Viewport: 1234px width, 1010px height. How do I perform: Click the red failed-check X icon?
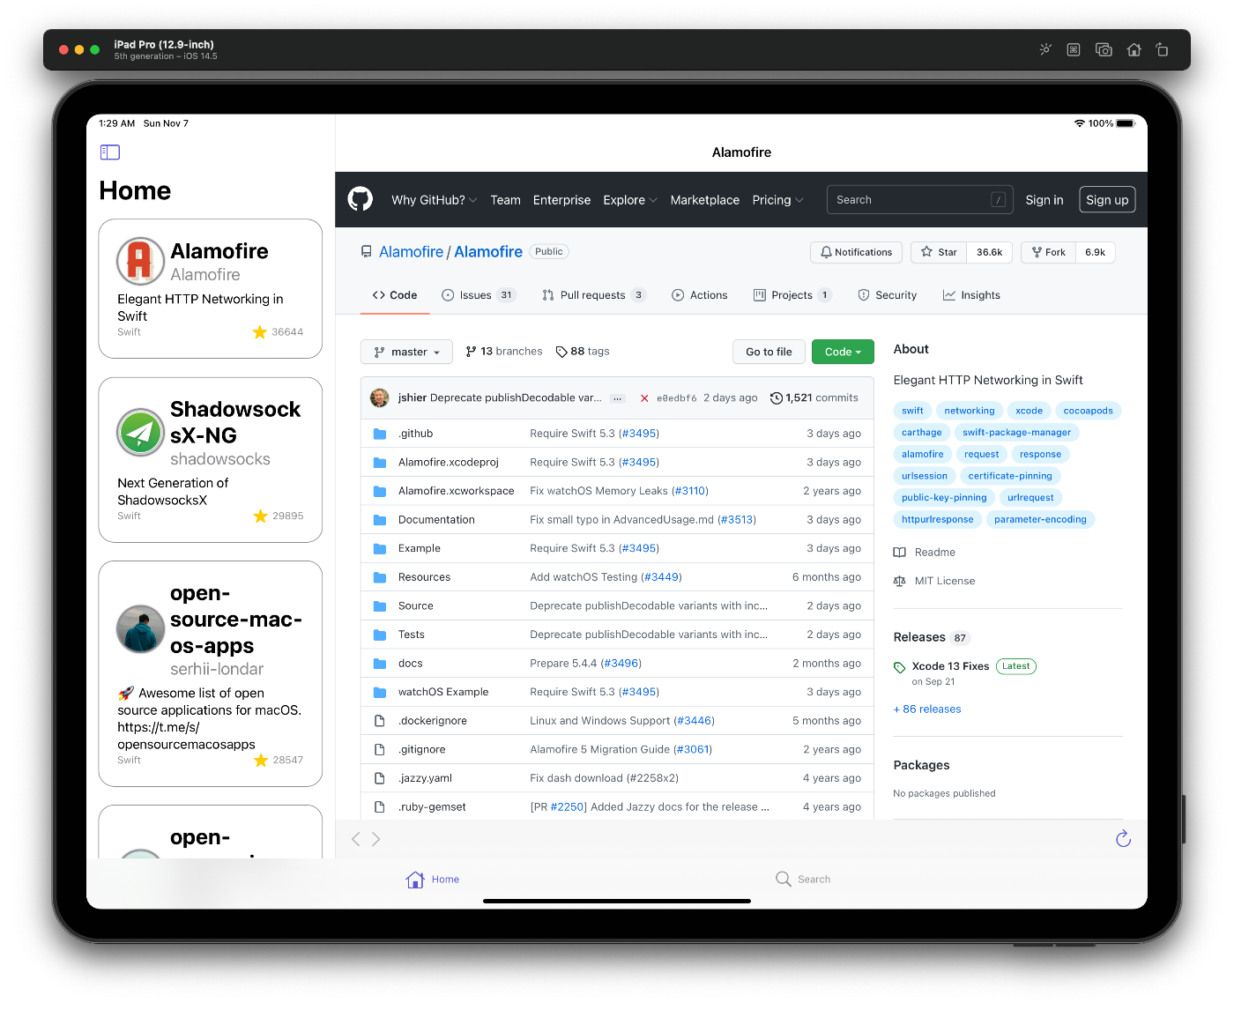(644, 398)
